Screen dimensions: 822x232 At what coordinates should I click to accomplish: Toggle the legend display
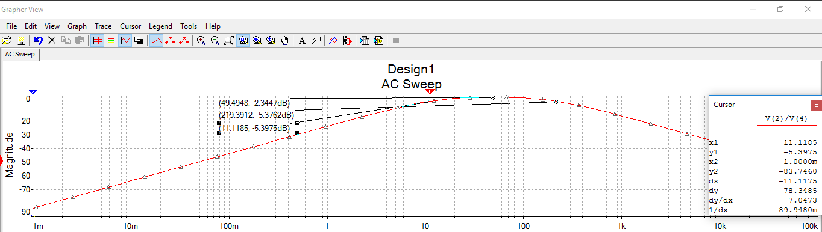point(111,41)
